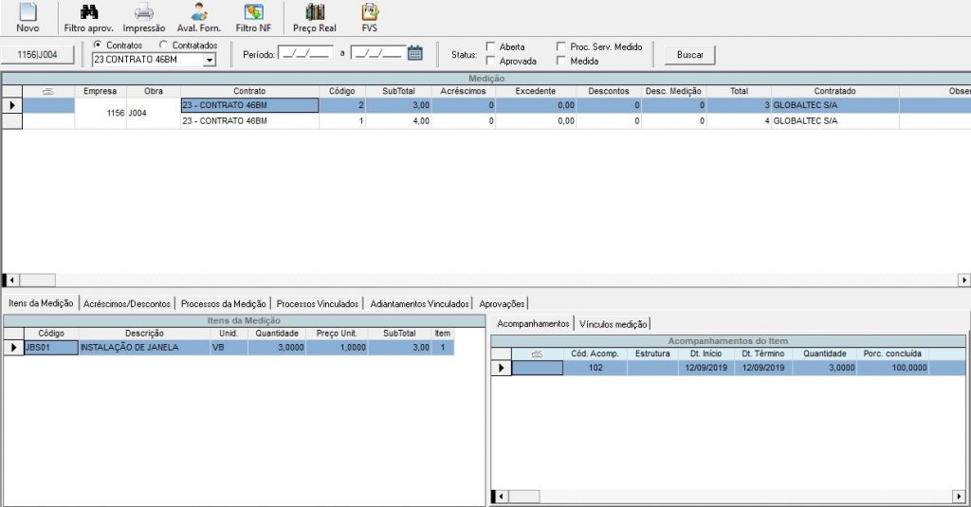Enable the Aberta status checkbox
The height and width of the screenshot is (507, 971).
coord(490,46)
